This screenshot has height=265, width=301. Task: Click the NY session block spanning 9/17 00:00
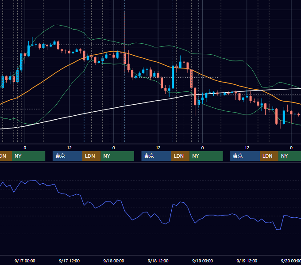tap(28, 156)
